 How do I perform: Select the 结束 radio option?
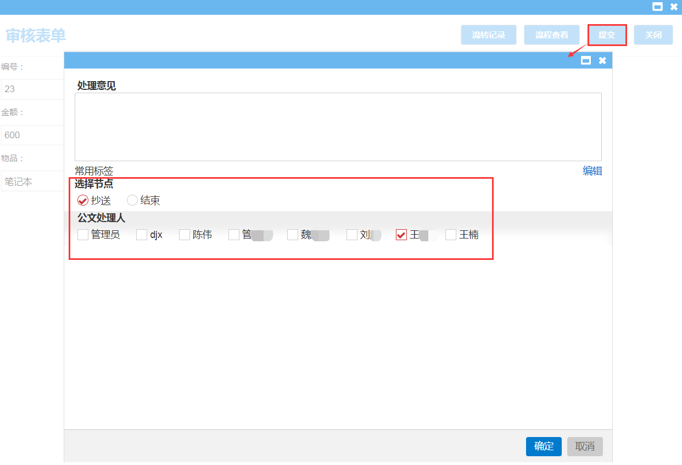[x=132, y=200]
